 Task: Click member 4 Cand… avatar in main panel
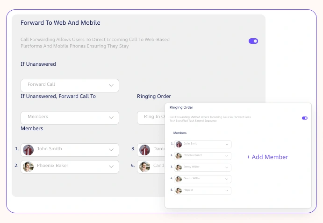point(144,167)
